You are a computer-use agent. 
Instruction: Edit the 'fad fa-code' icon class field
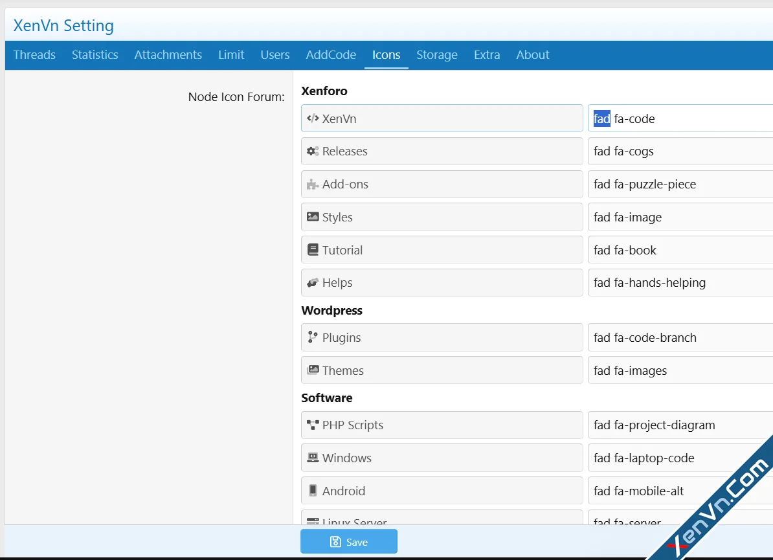[x=680, y=118]
